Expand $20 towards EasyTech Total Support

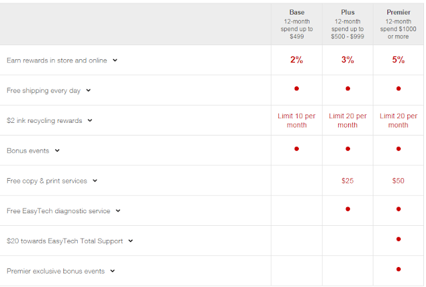point(132,241)
